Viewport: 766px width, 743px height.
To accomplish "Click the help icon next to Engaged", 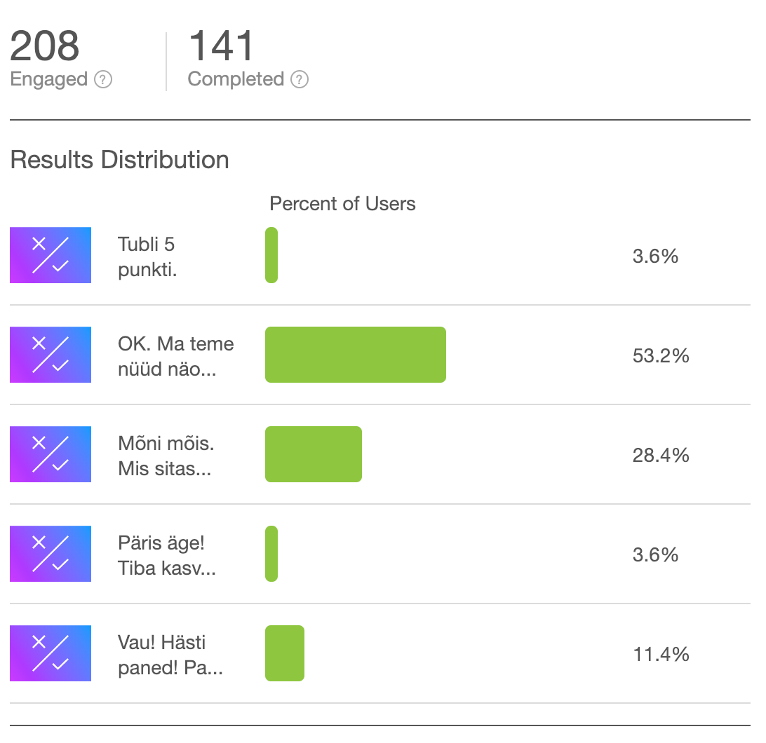I will (103, 80).
